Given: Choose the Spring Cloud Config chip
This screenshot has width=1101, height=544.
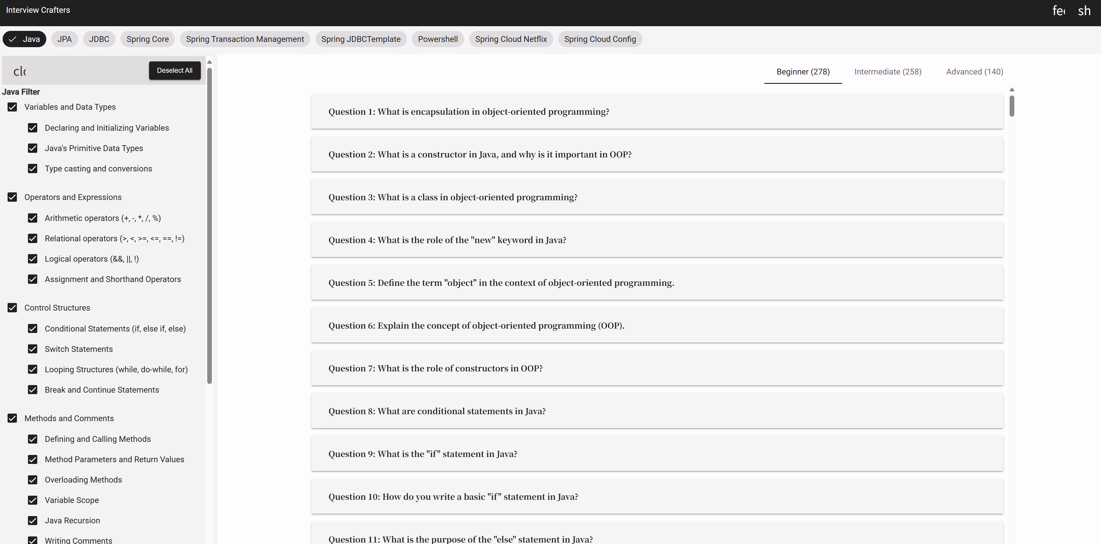Looking at the screenshot, I should pos(600,39).
